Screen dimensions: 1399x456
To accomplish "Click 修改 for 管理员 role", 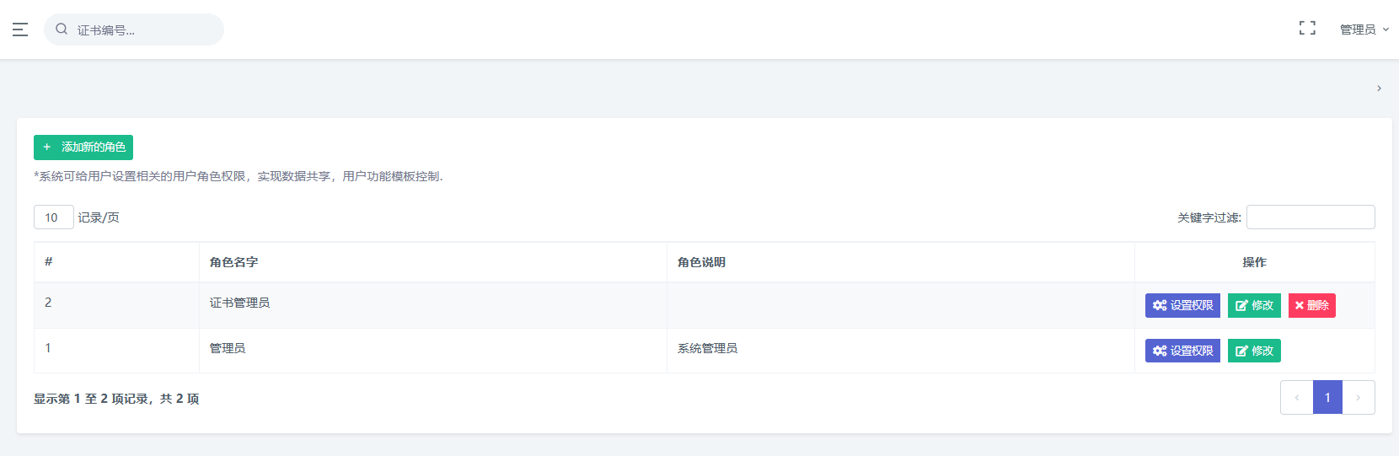I will (1254, 351).
